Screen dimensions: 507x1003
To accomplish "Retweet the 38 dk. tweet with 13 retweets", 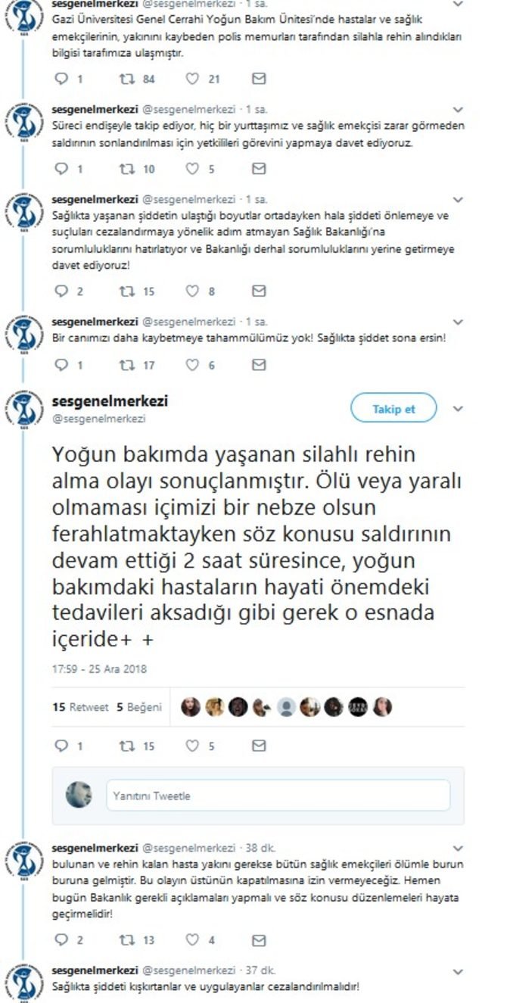I will (126, 940).
